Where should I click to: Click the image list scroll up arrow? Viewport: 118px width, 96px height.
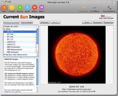[37, 53]
